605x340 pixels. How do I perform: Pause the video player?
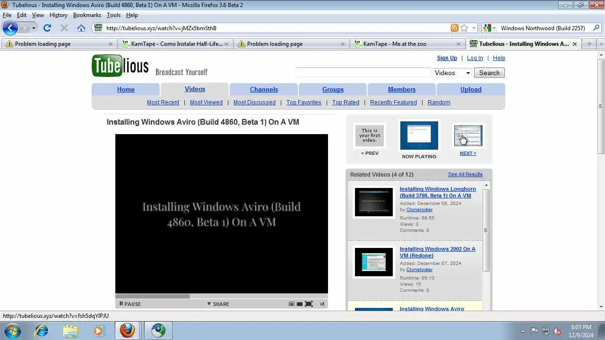click(x=130, y=304)
